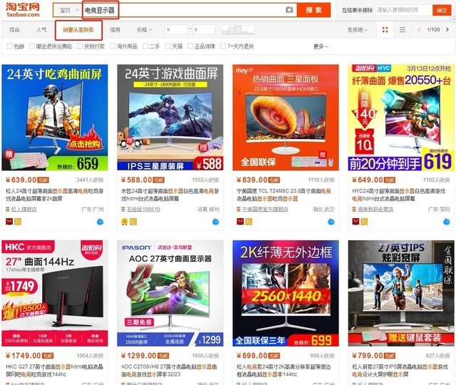Open title link of AOC C2708VH8 listing

[x=170, y=371]
